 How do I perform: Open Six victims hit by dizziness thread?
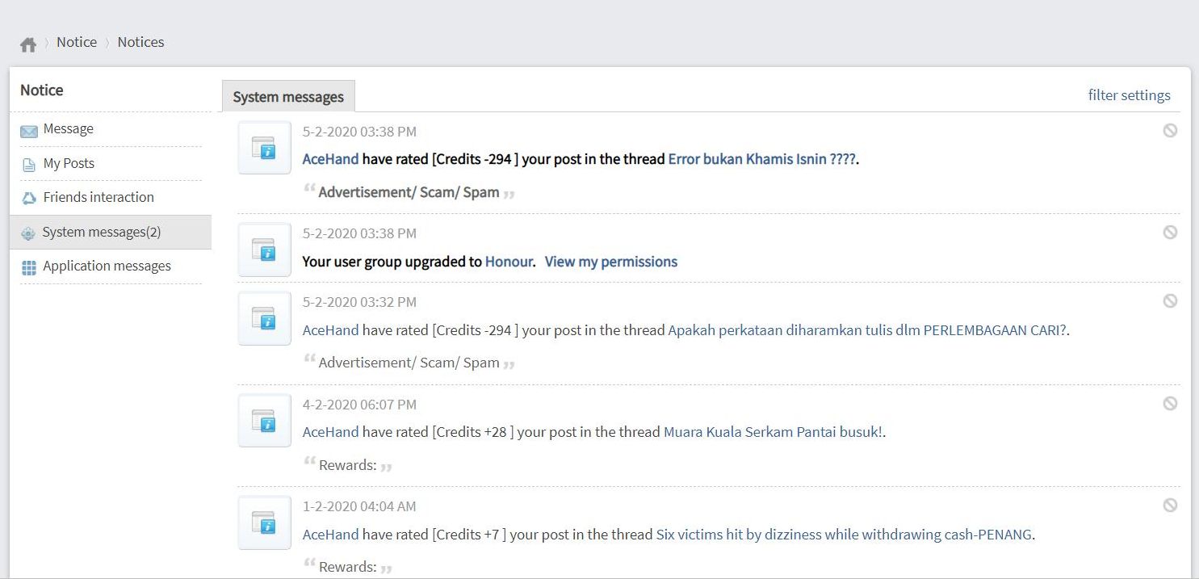tap(844, 535)
